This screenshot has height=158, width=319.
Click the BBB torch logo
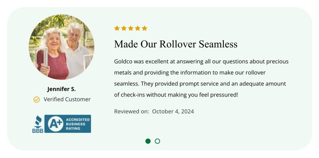[x=38, y=124]
